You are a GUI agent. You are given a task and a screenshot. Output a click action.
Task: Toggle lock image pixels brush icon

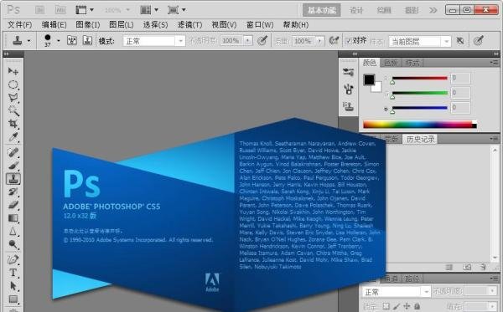pyautogui.click(x=397, y=306)
